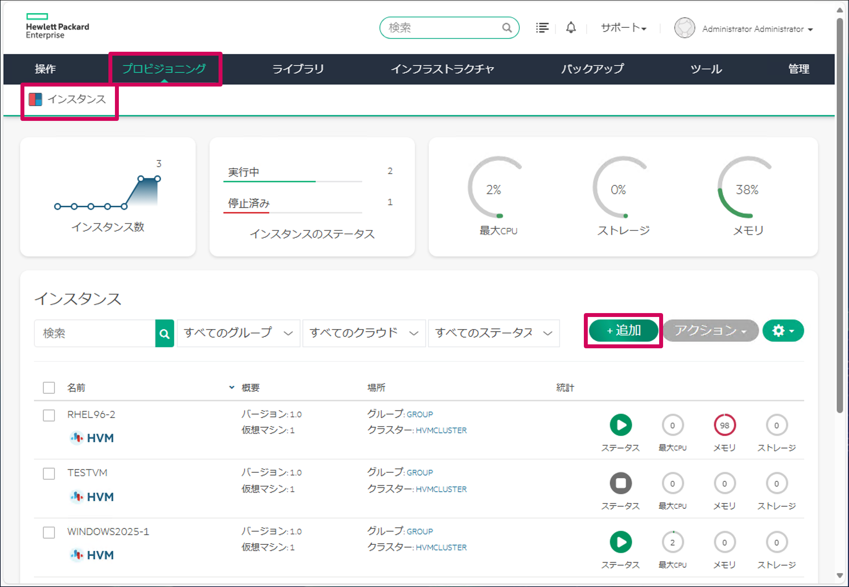Screen dimensions: 849x587
Task: Check the select-all checkbox in table header
Action: [49, 387]
